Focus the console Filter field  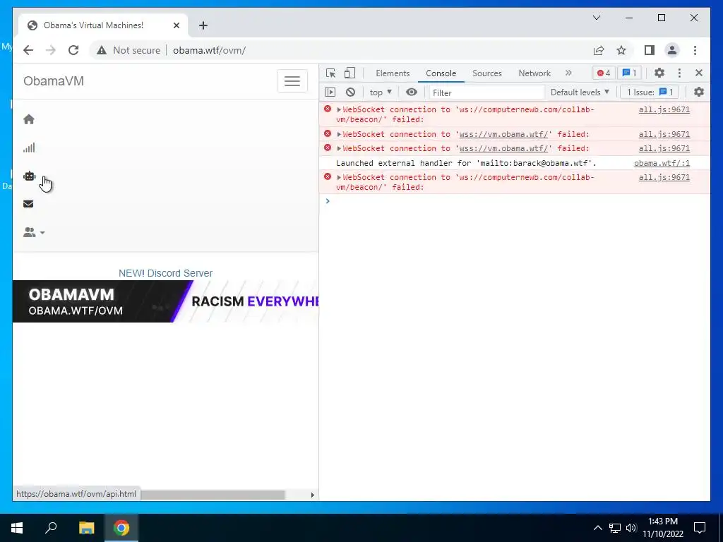487,92
